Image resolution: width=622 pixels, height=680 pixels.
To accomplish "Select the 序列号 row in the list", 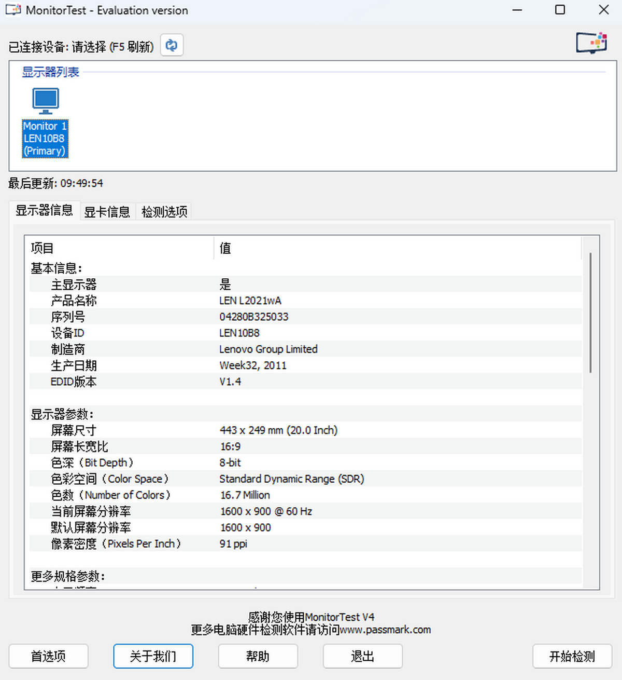I will pyautogui.click(x=305, y=317).
